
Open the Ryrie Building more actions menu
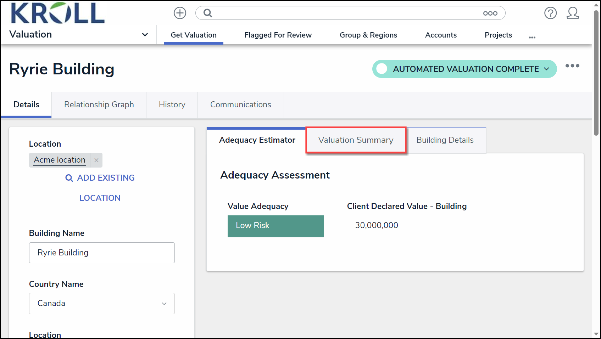(572, 66)
